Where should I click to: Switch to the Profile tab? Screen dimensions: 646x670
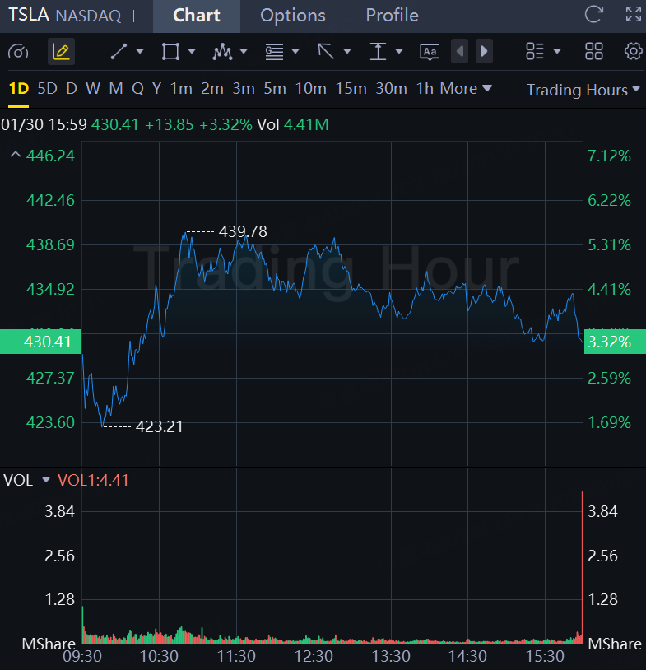393,16
